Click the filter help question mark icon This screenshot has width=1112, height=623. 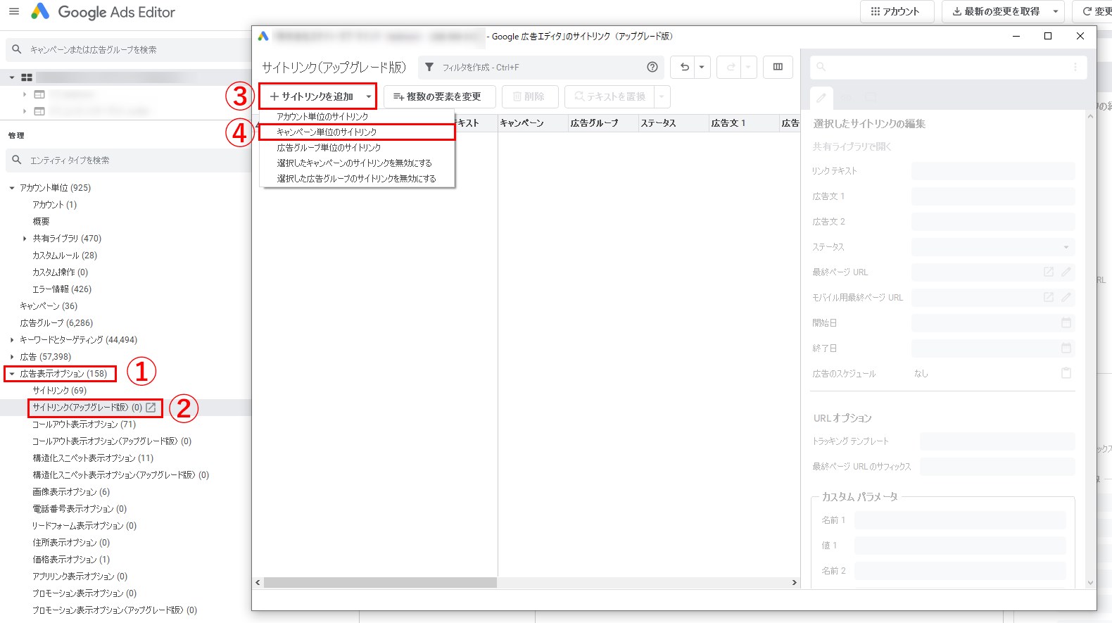coord(652,67)
